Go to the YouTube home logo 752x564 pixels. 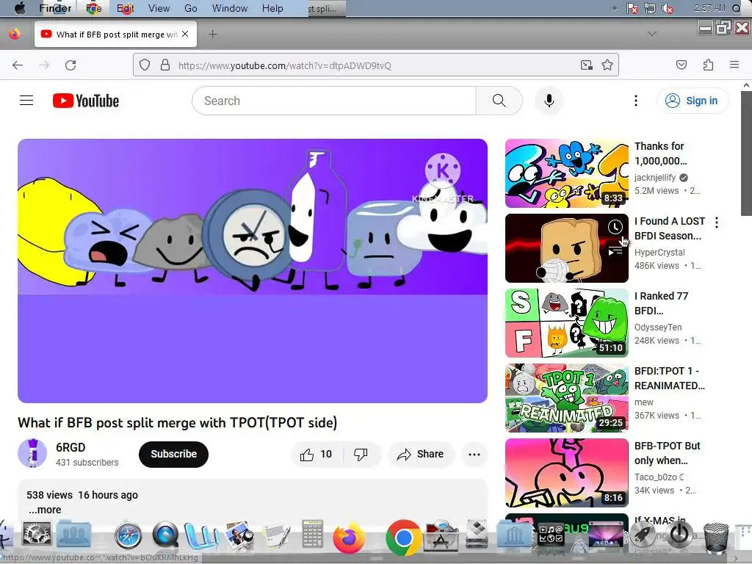coord(86,101)
